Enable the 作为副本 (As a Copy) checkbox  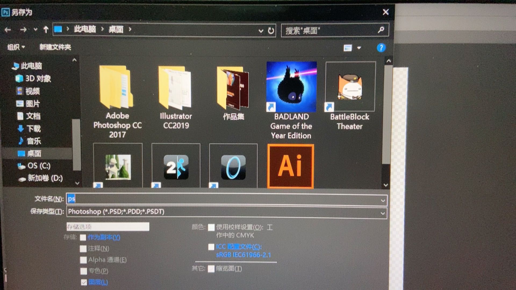click(x=83, y=237)
